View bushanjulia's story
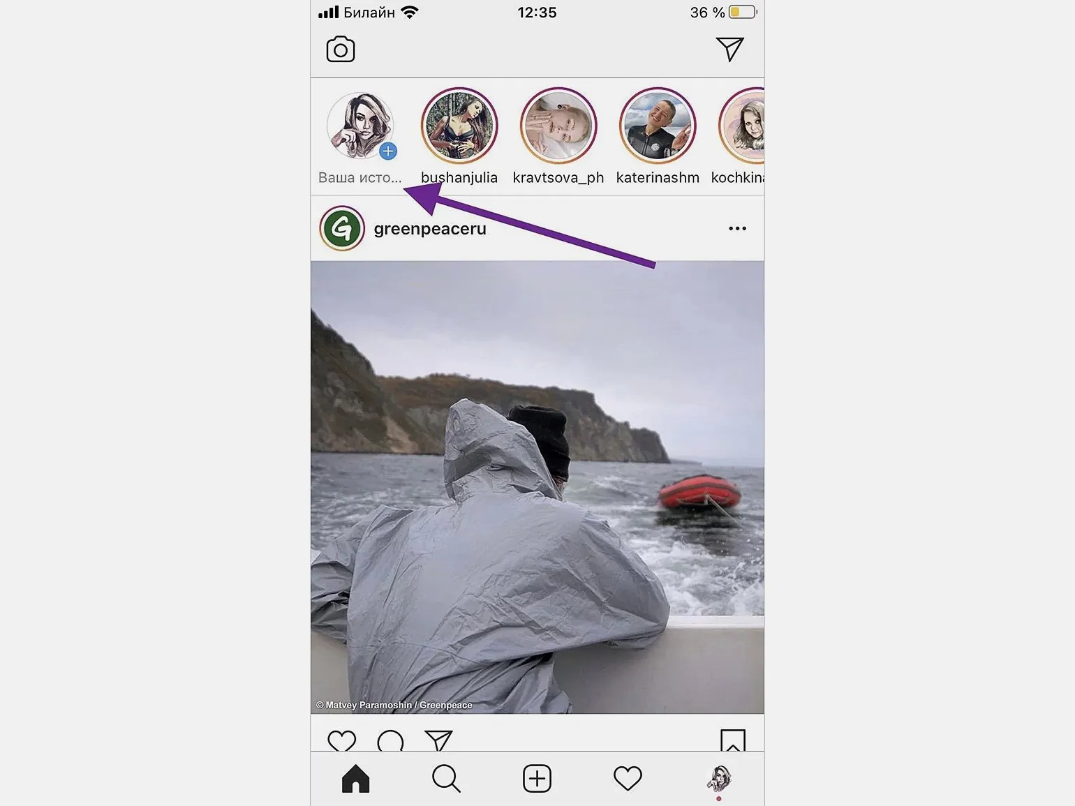The width and height of the screenshot is (1075, 806). click(459, 126)
